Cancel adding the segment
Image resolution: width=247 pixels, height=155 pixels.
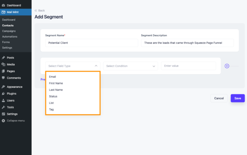[219, 98]
